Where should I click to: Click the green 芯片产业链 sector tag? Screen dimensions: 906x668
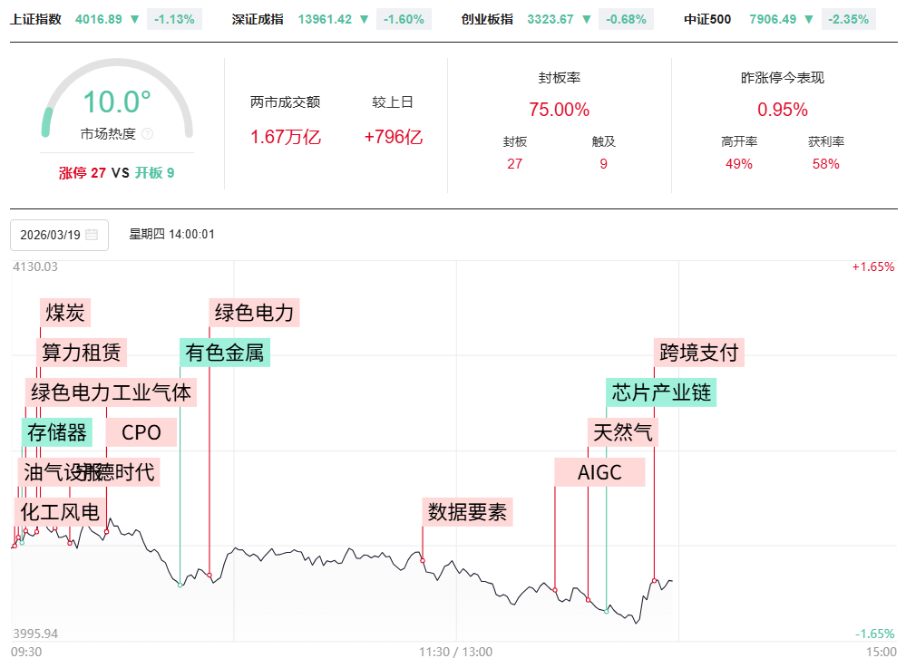click(662, 392)
